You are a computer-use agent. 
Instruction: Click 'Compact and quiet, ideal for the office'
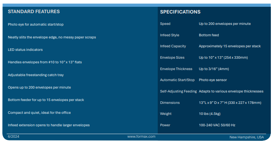pyautogui.click(x=39, y=113)
